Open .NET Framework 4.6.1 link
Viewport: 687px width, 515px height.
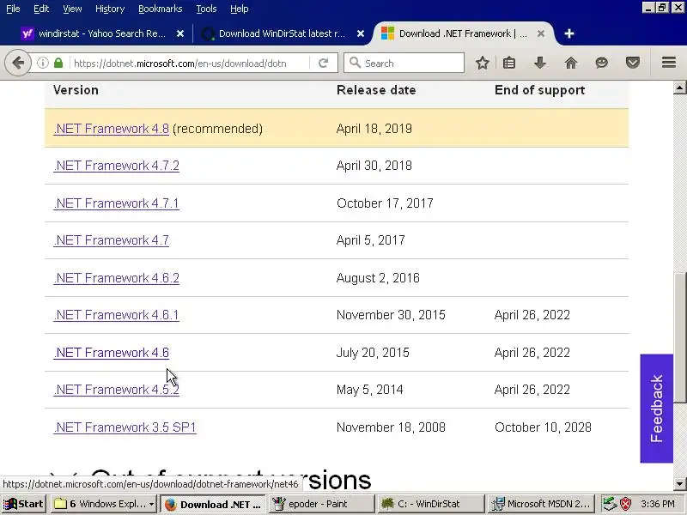116,315
